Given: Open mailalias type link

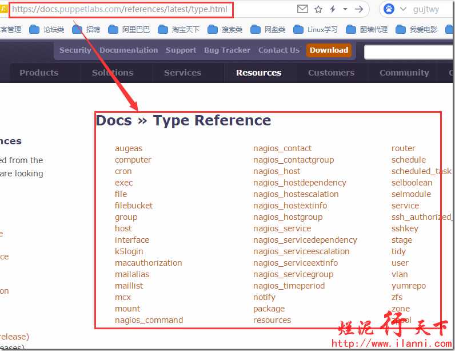Looking at the screenshot, I should coord(131,274).
